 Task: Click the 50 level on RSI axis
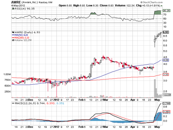(x=165, y=19)
